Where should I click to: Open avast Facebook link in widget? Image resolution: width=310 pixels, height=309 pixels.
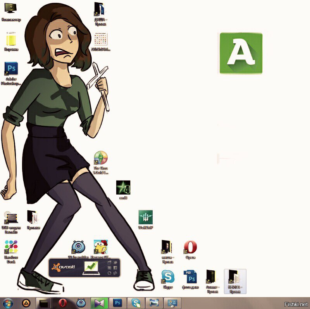pyautogui.click(x=115, y=268)
